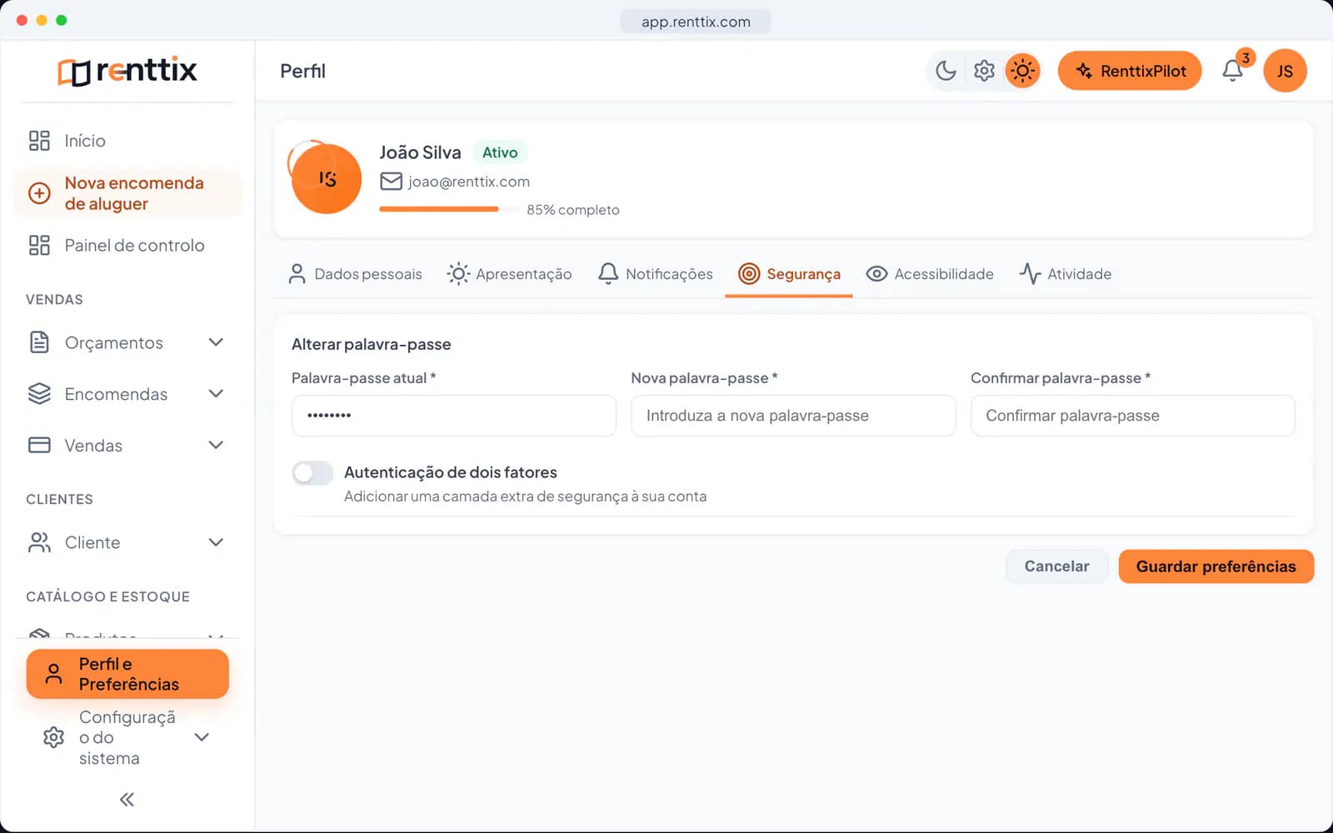The height and width of the screenshot is (833, 1333).
Task: Expand the Cliente menu chevron
Action: pyautogui.click(x=216, y=542)
